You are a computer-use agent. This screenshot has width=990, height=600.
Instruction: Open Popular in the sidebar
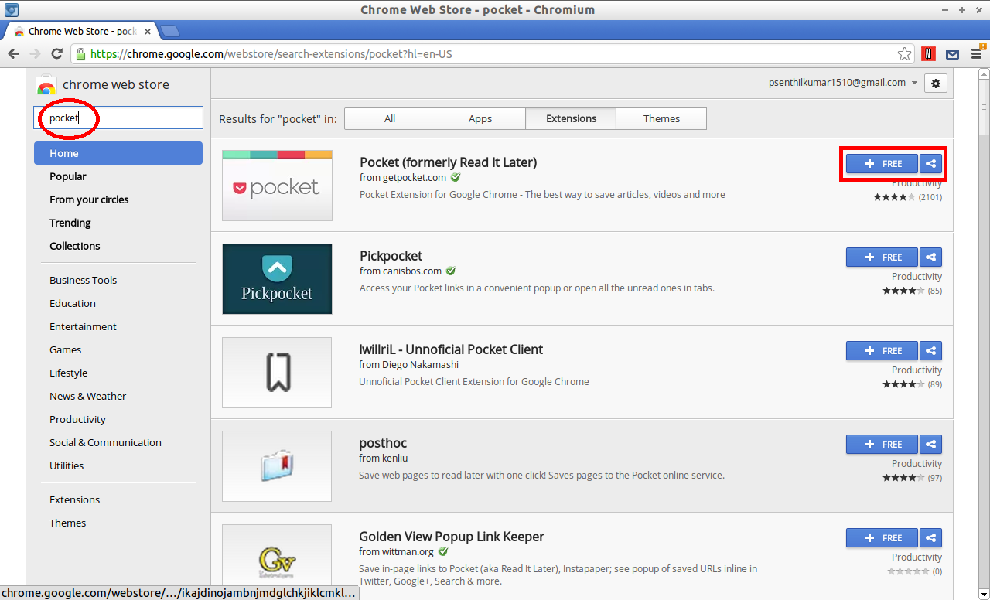click(68, 176)
